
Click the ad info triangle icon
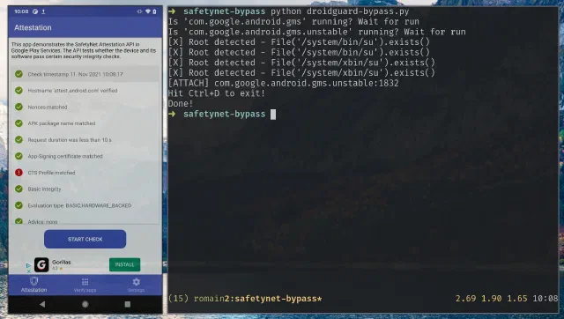click(28, 265)
